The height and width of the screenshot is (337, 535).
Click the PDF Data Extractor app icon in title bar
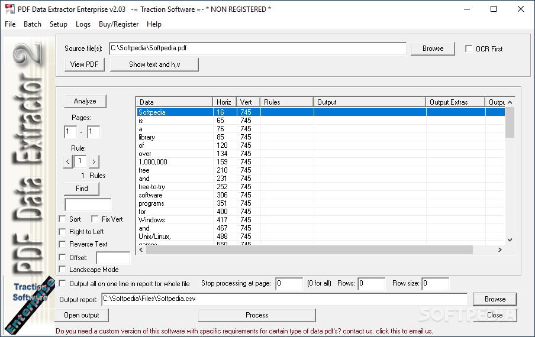pyautogui.click(x=10, y=9)
